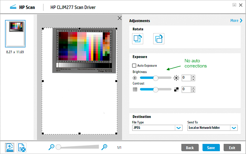Click the low brightness sun icon
The height and width of the screenshot is (154, 246).
[x=135, y=78]
